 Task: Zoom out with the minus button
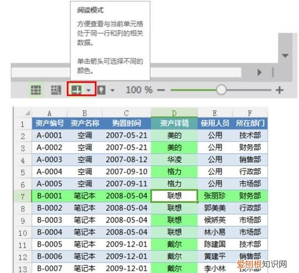161,90
